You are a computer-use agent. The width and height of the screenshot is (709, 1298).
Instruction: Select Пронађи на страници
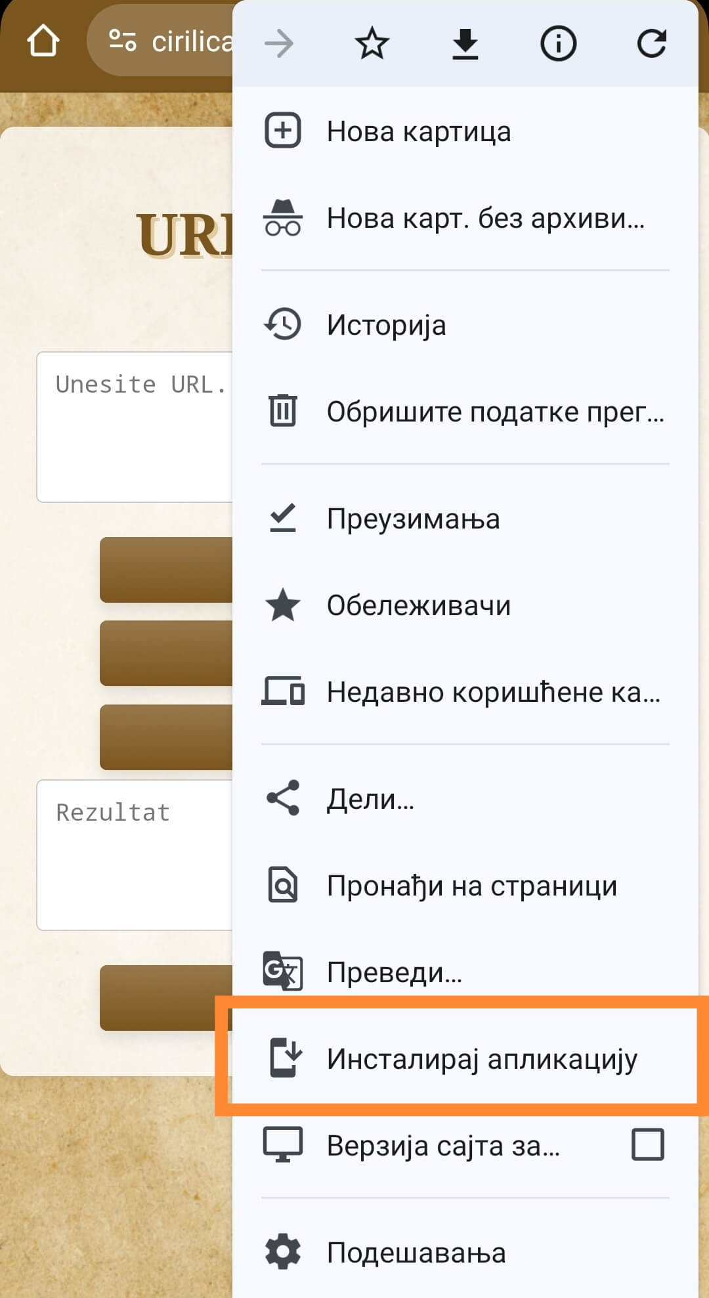[x=465, y=885]
